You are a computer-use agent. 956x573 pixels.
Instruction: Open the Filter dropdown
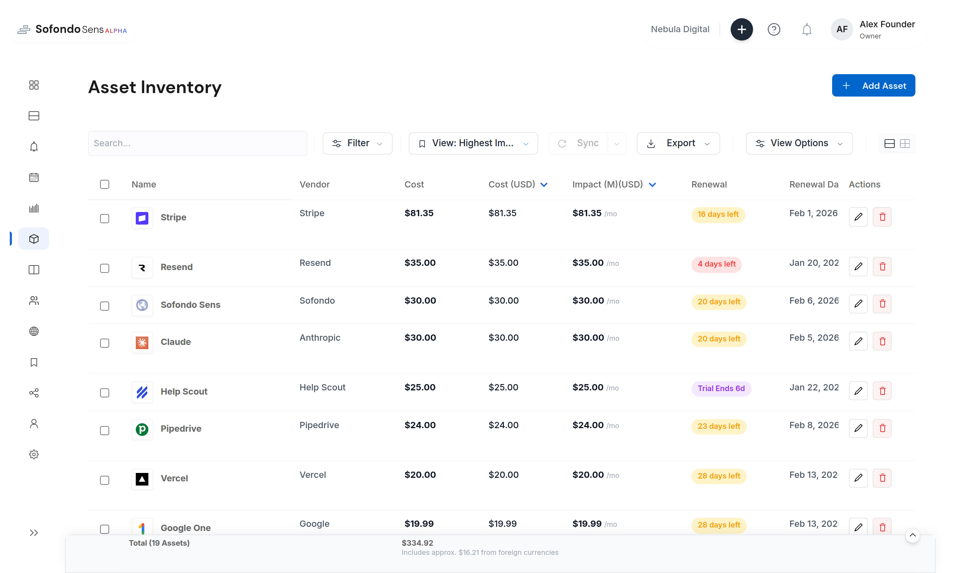coord(357,143)
